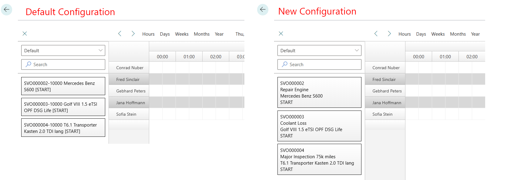Focus the Search field in Default Configuration
This screenshot has width=507, height=180.
point(63,64)
